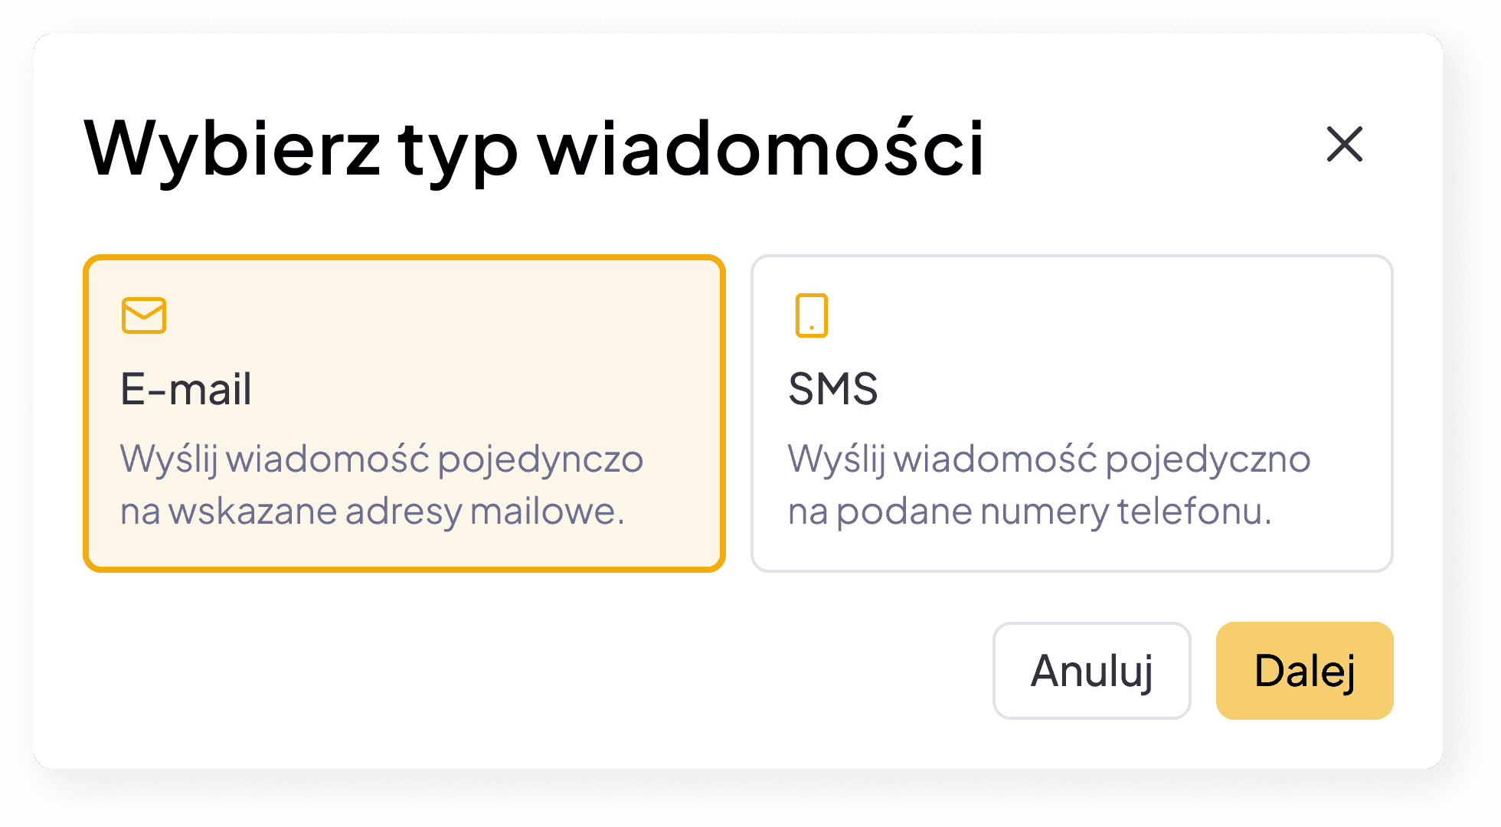Click the dialog title "Wybierz typ wiadomości"
Viewport: 1501px width, 827px height.
click(x=534, y=149)
